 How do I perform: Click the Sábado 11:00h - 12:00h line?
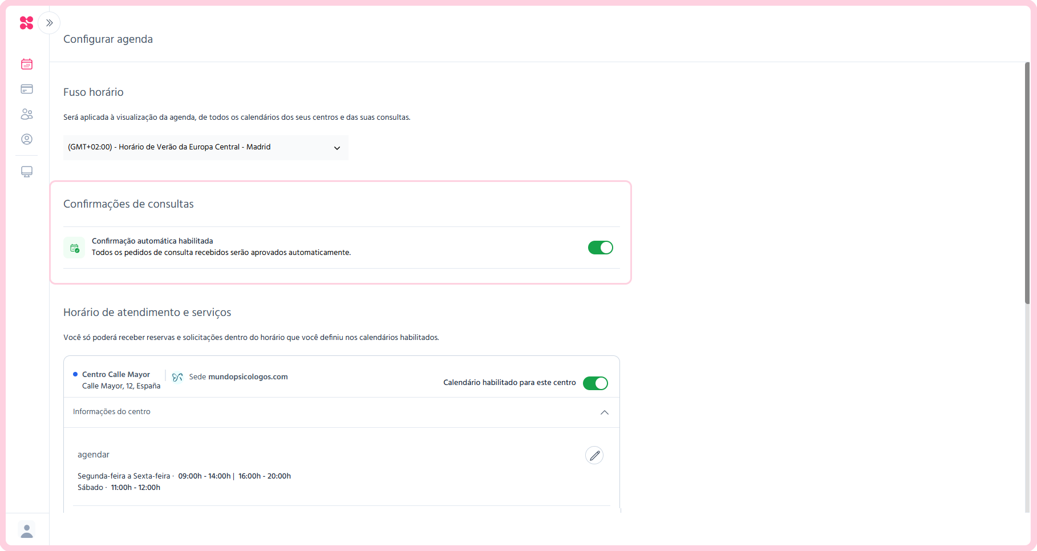(119, 488)
